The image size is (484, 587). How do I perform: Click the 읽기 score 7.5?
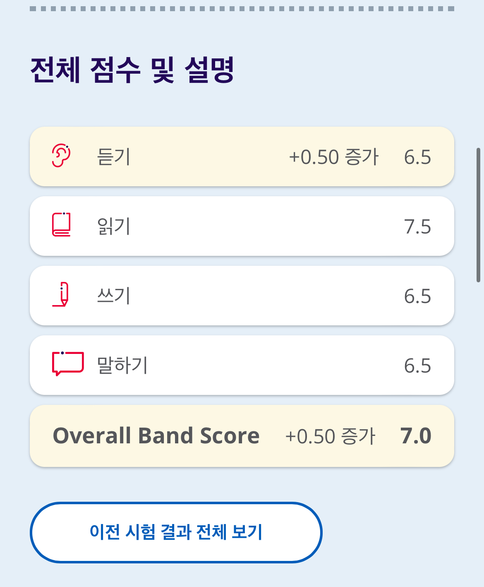tap(417, 227)
